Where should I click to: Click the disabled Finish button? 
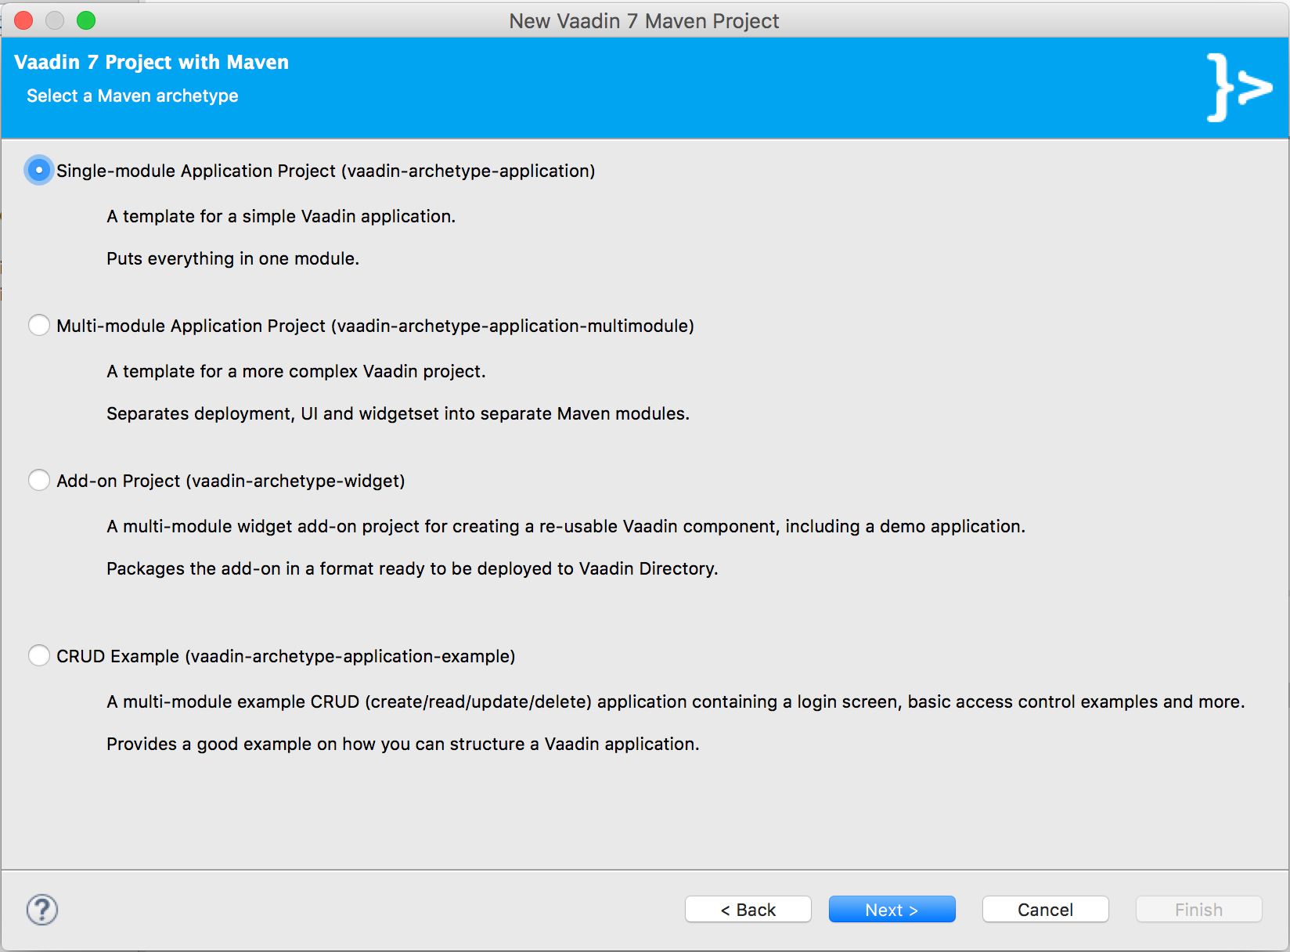click(1199, 910)
